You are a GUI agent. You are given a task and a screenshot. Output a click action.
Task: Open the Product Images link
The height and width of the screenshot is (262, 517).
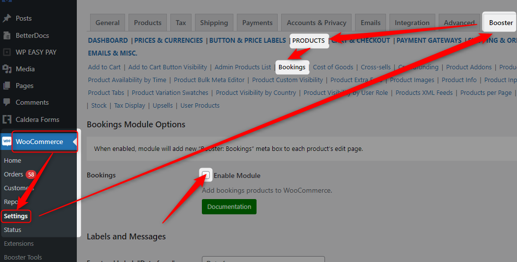click(x=412, y=80)
